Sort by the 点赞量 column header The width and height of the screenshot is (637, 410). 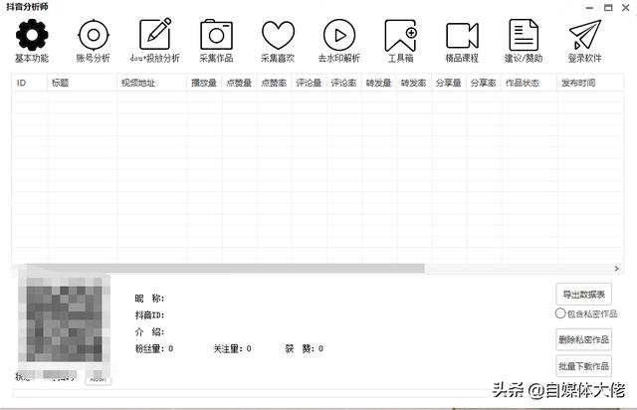tap(240, 83)
